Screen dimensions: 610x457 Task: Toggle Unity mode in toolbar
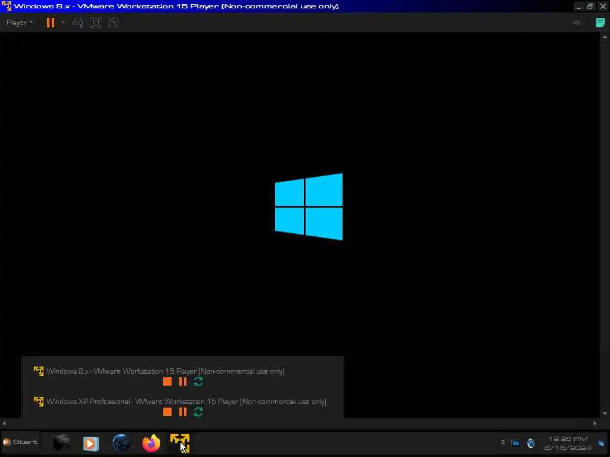114,23
